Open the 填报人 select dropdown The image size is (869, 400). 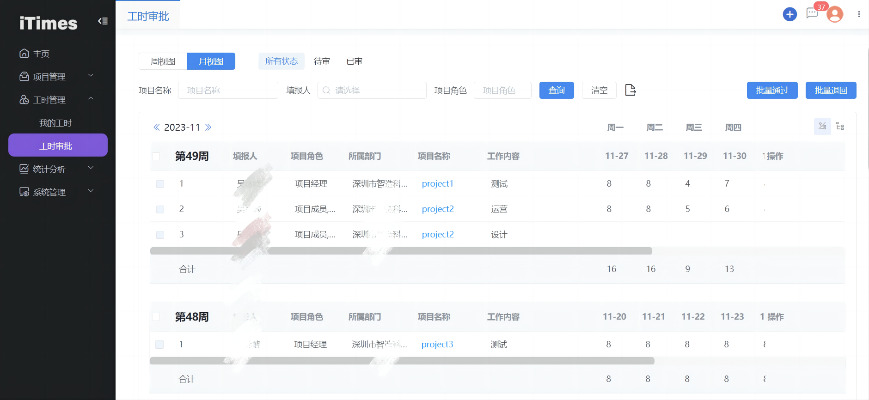(372, 91)
